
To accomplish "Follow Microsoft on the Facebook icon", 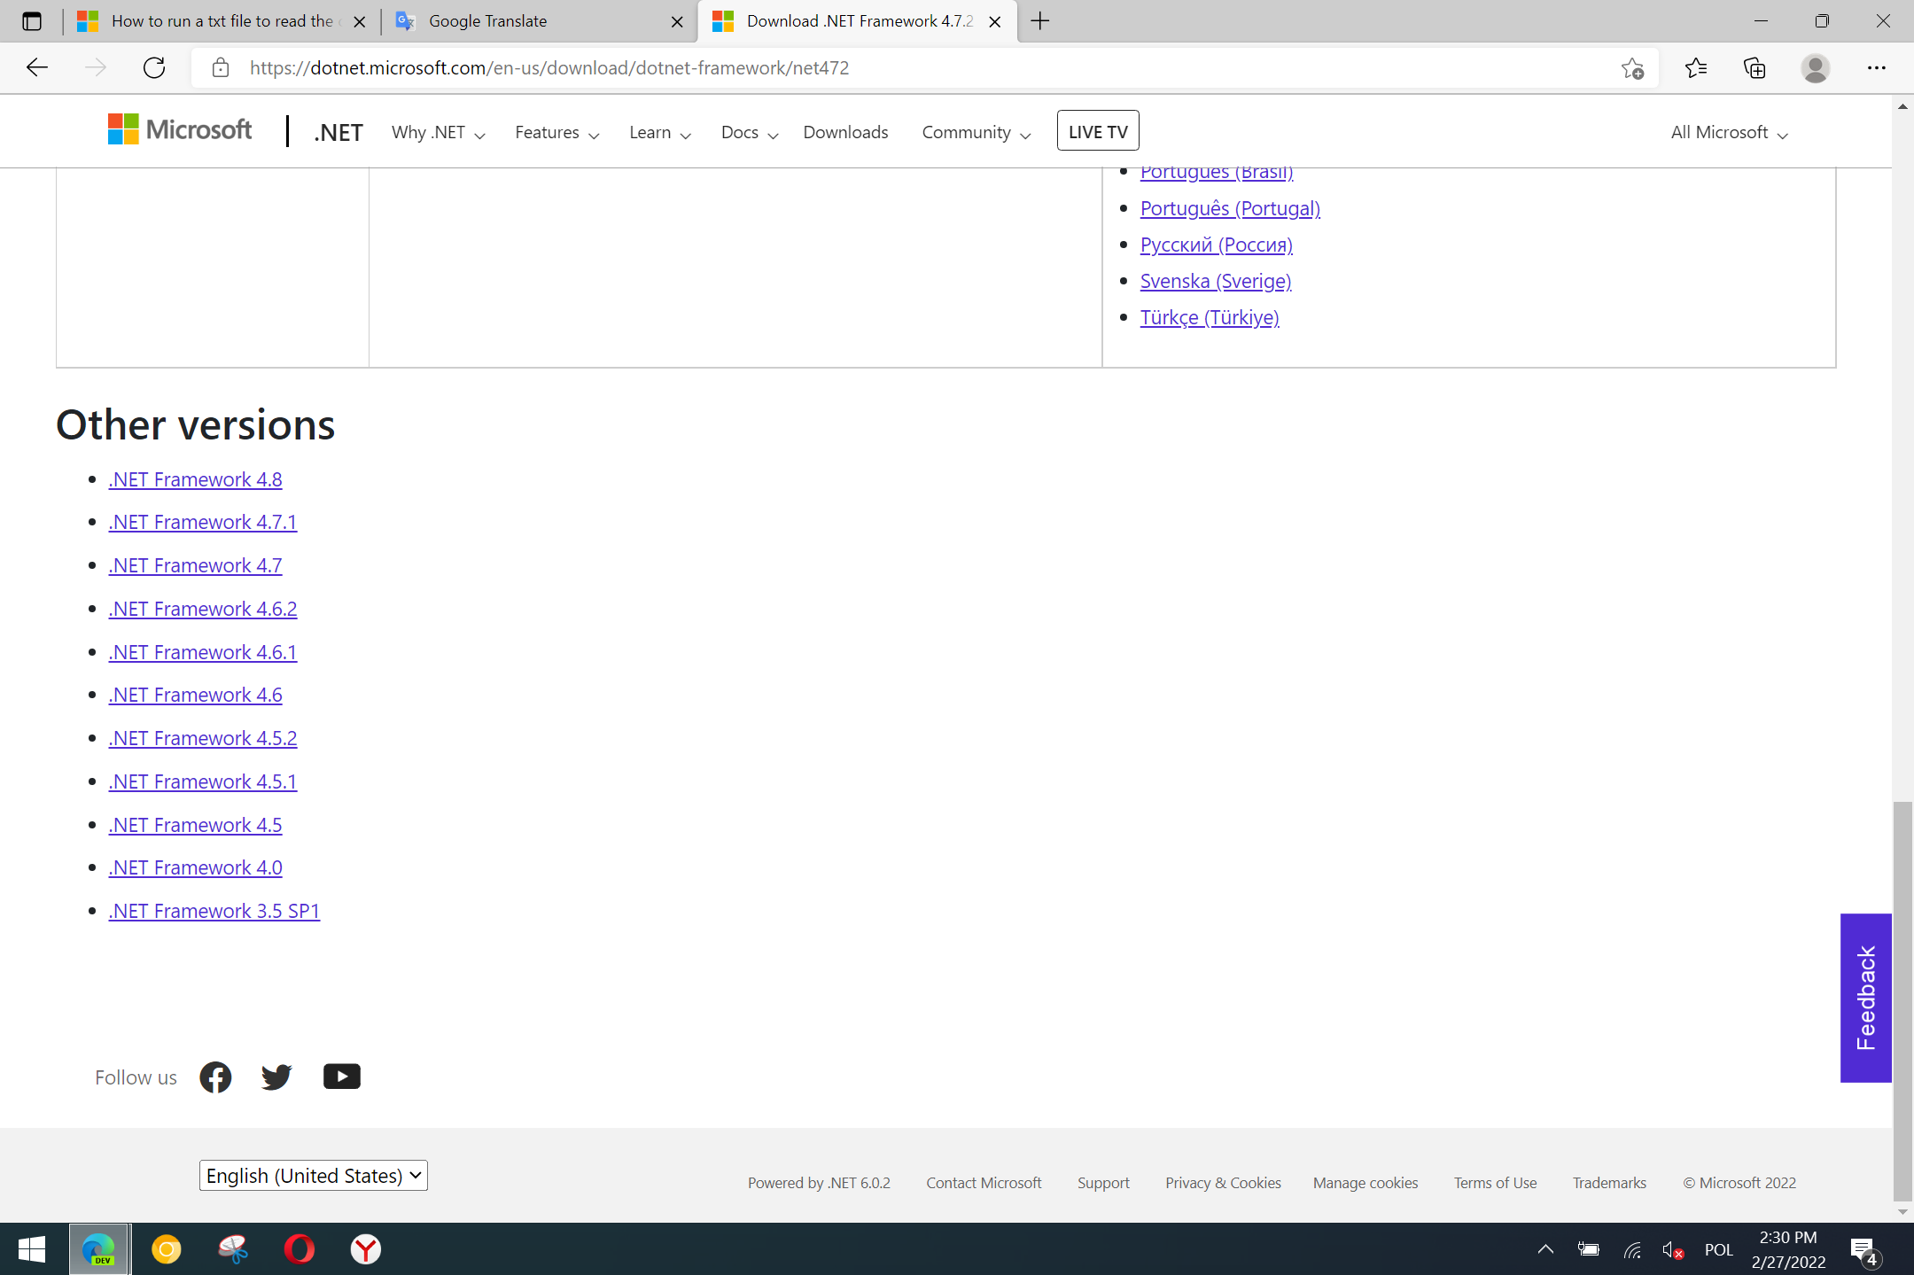I will [x=215, y=1077].
